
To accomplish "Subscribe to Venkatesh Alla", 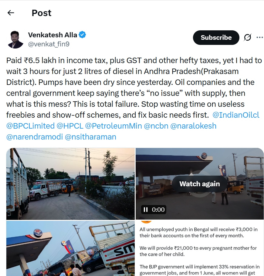I will point(216,38).
